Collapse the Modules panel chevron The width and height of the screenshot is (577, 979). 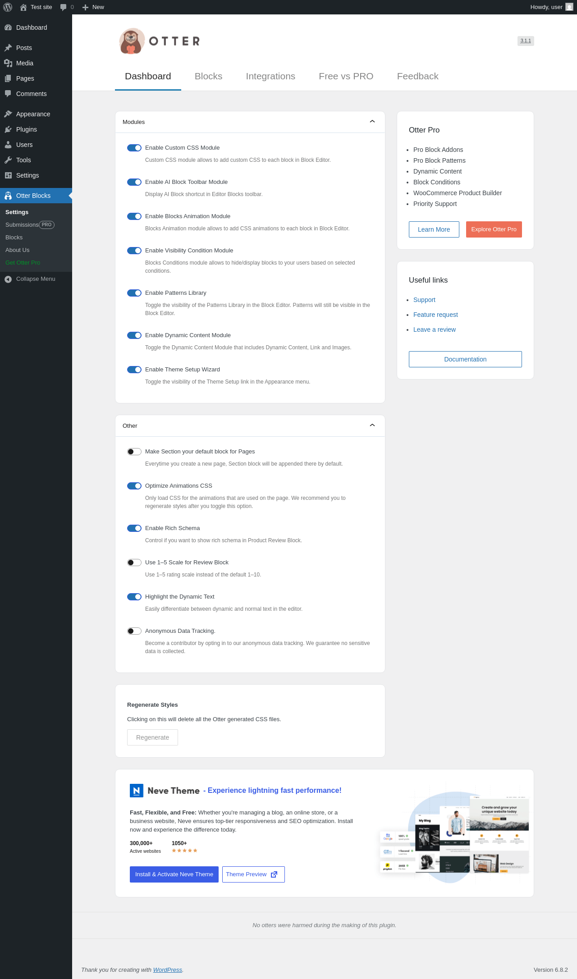372,122
